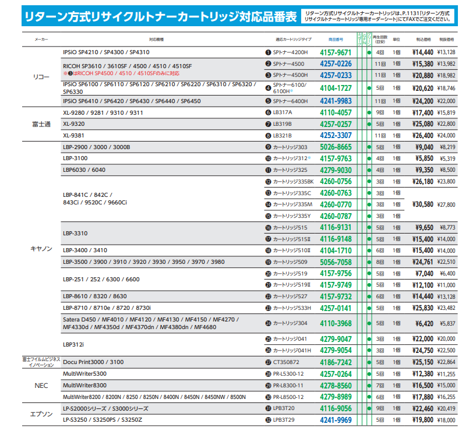Click the 税抜価格 column header
The width and height of the screenshot is (462, 431).
[x=447, y=40]
